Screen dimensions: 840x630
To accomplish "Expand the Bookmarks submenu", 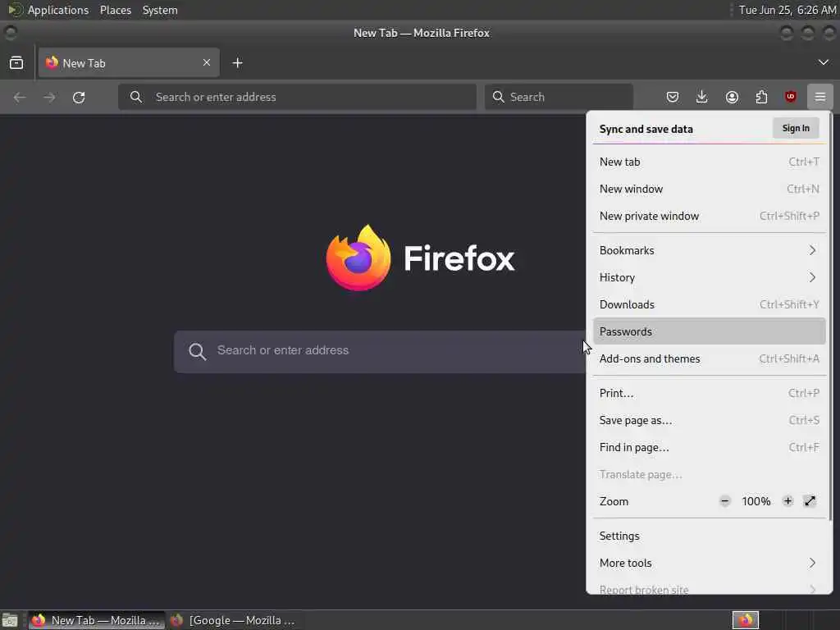I will pyautogui.click(x=710, y=250).
